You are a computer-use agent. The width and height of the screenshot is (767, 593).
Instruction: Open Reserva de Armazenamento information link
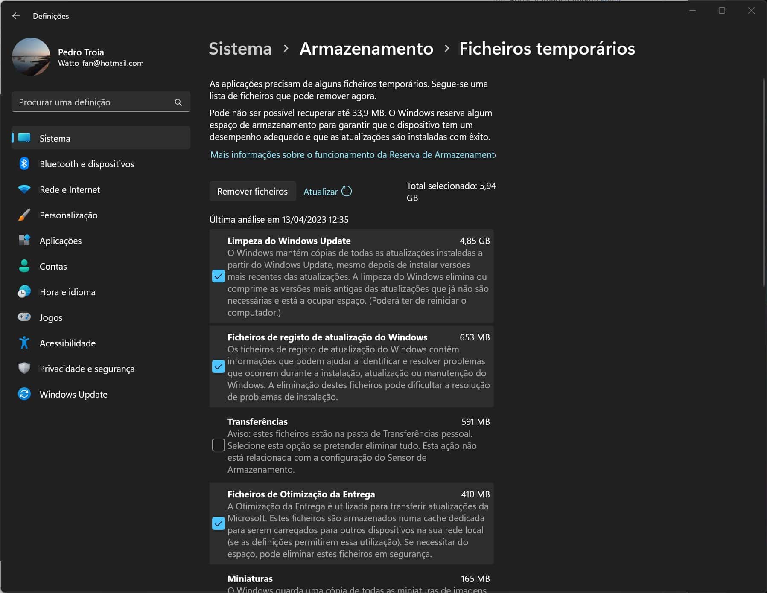(353, 155)
